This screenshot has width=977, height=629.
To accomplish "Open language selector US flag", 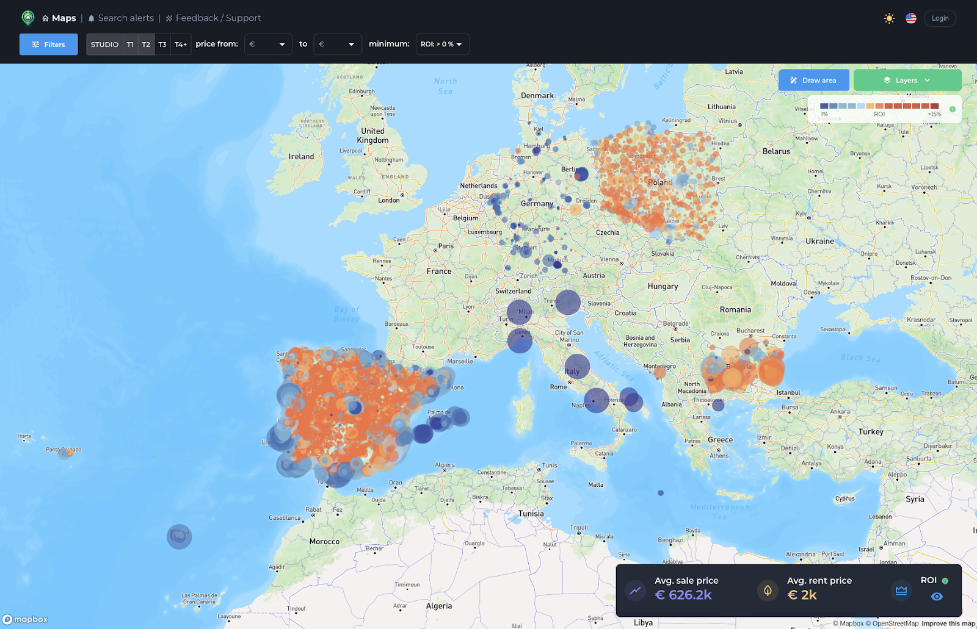I will (911, 18).
